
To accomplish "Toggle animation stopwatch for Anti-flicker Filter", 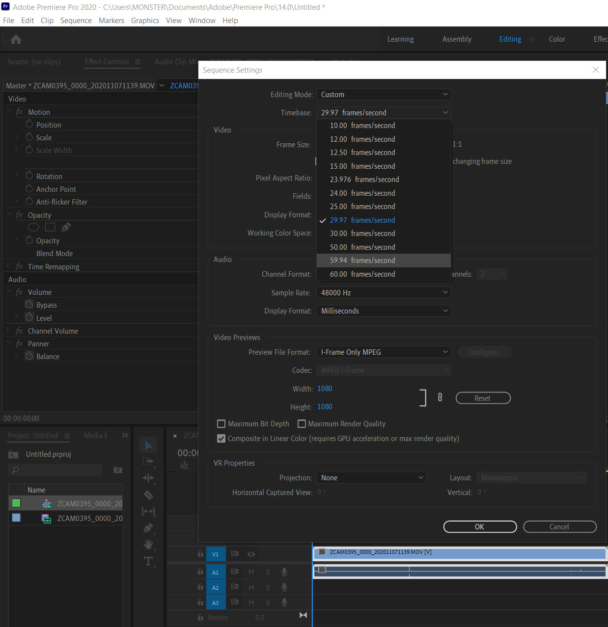I will (x=29, y=201).
